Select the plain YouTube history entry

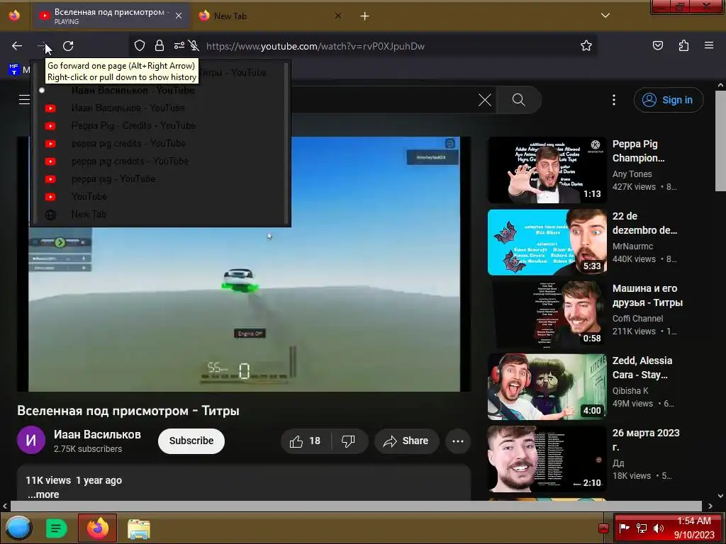point(160,197)
